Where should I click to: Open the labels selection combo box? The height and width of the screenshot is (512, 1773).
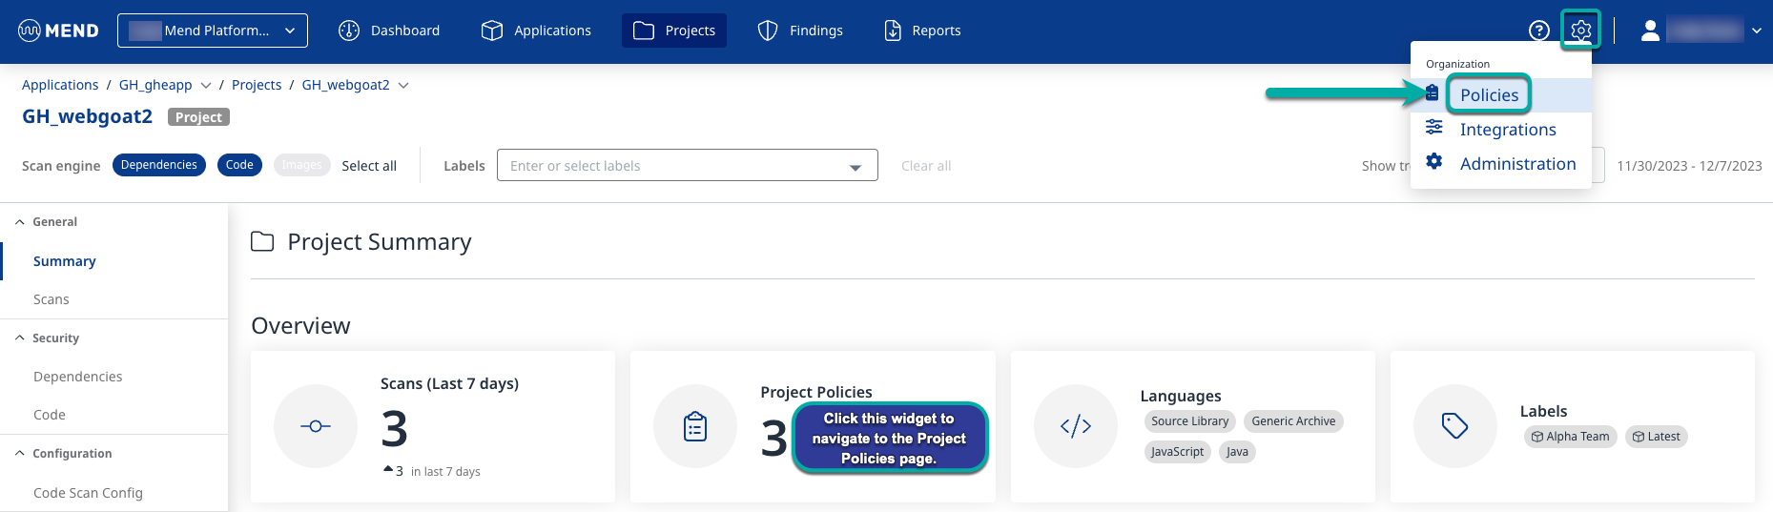tap(687, 166)
